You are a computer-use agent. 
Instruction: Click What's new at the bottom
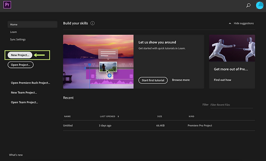(16, 155)
